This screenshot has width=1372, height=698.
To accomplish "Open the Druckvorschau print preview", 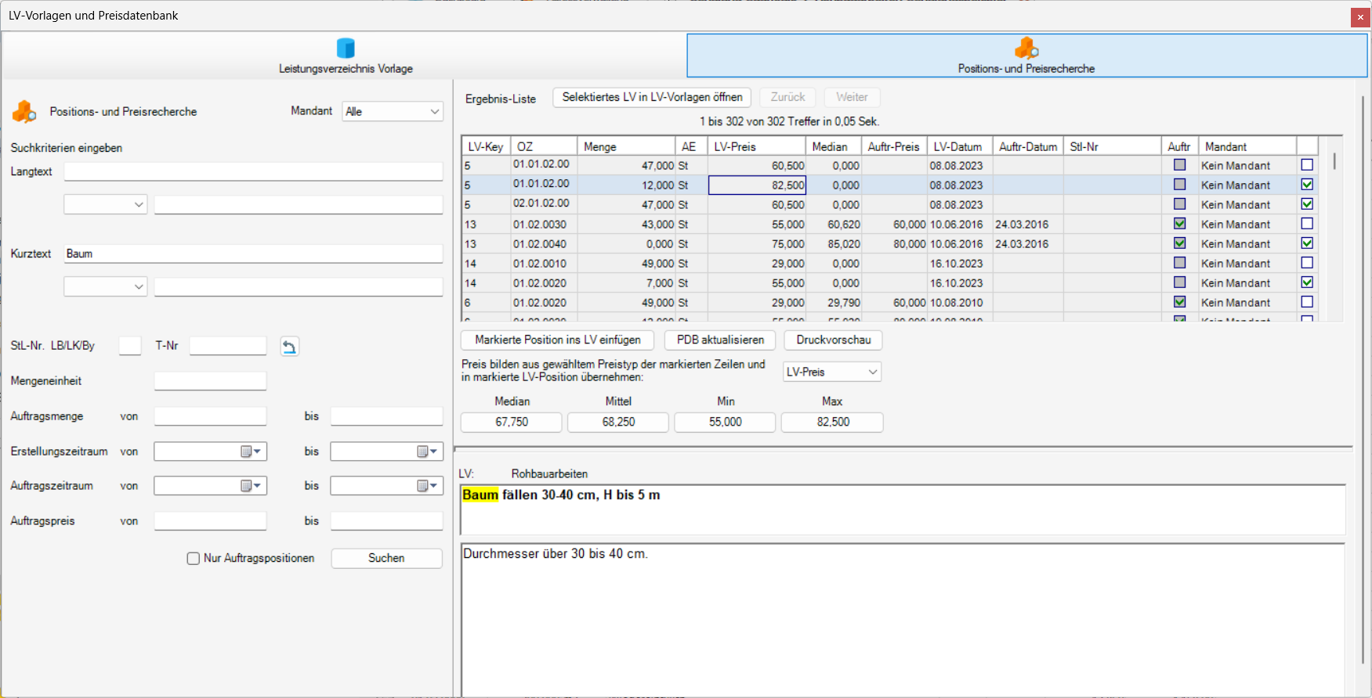I will [x=834, y=340].
